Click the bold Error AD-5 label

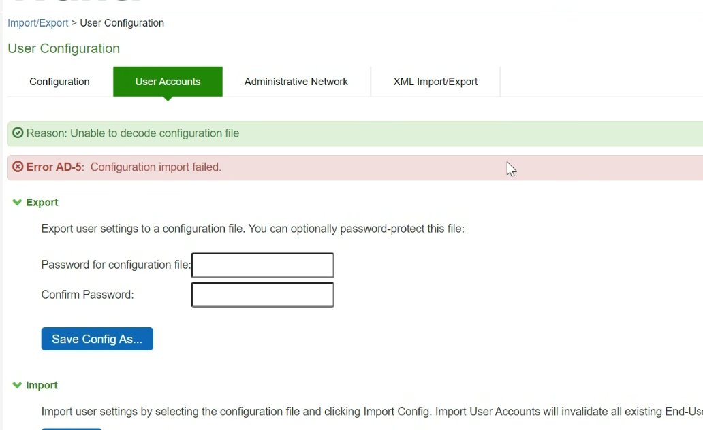coord(55,167)
